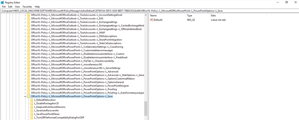Click the folder icon of L_DisablePackageforCD
This screenshot has height=120, width=299.
[x=31, y=104]
